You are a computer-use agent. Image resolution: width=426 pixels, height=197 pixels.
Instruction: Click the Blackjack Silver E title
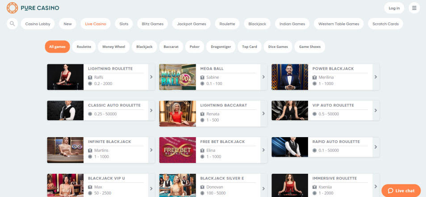pos(222,178)
